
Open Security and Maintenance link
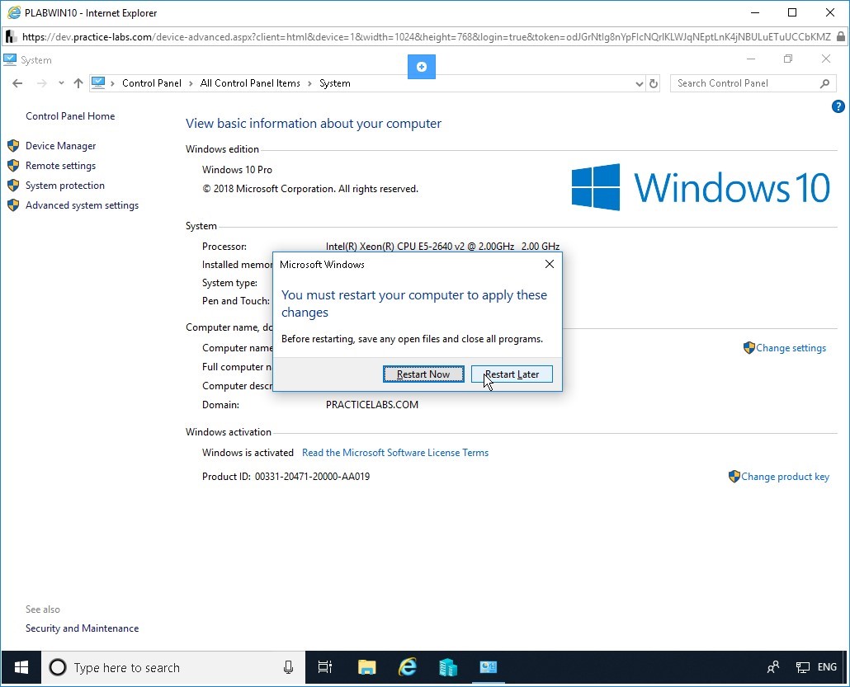coord(82,628)
